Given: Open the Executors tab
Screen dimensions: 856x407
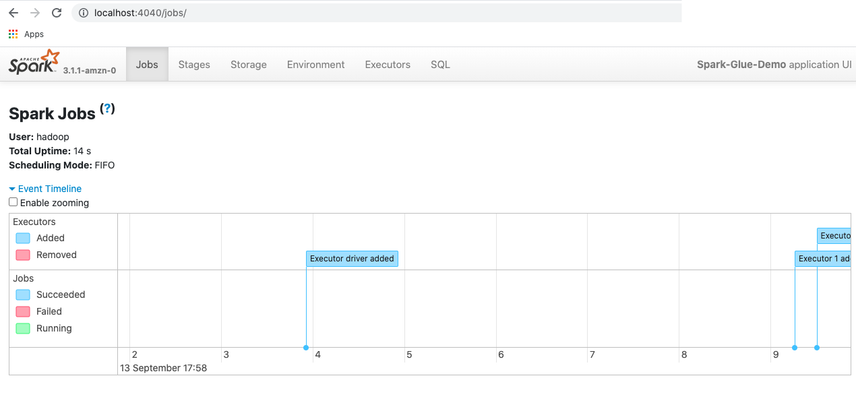Looking at the screenshot, I should click(387, 64).
